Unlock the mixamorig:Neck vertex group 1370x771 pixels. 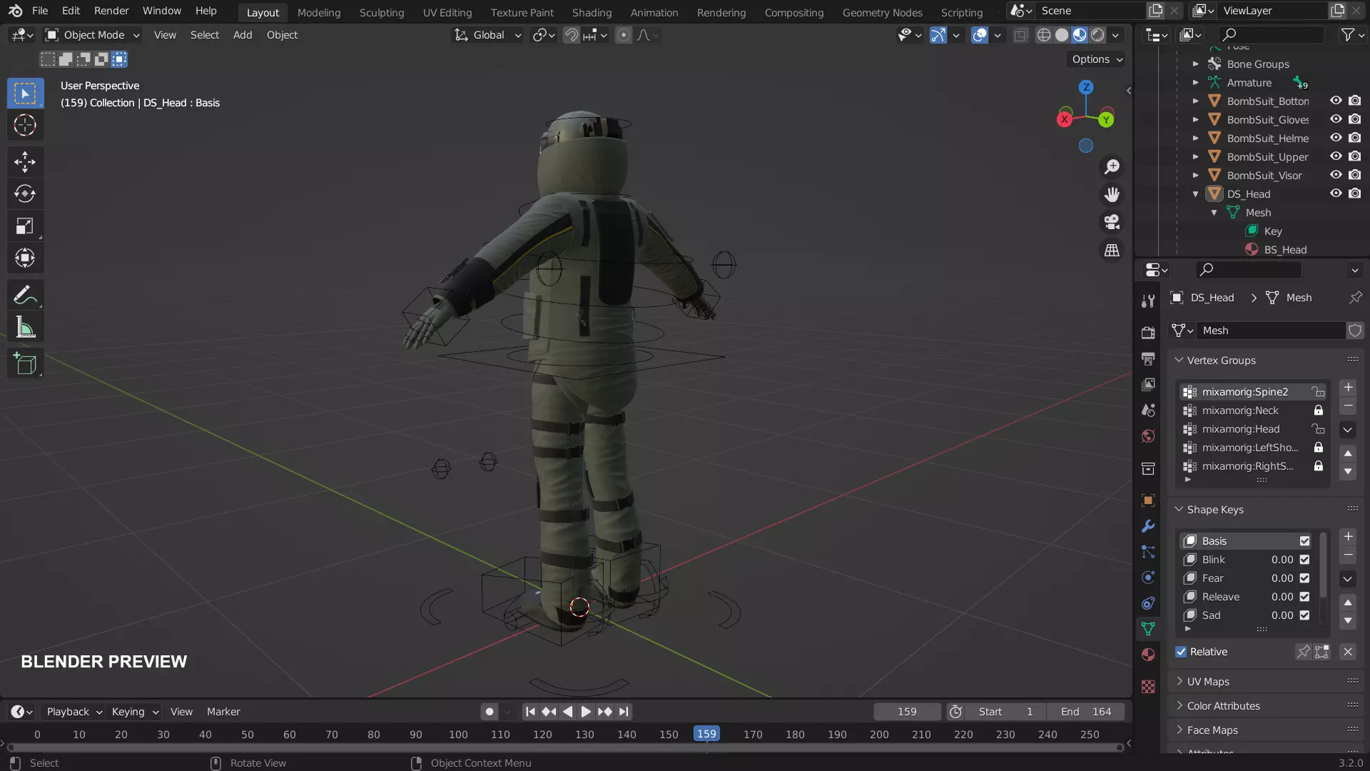pos(1319,410)
